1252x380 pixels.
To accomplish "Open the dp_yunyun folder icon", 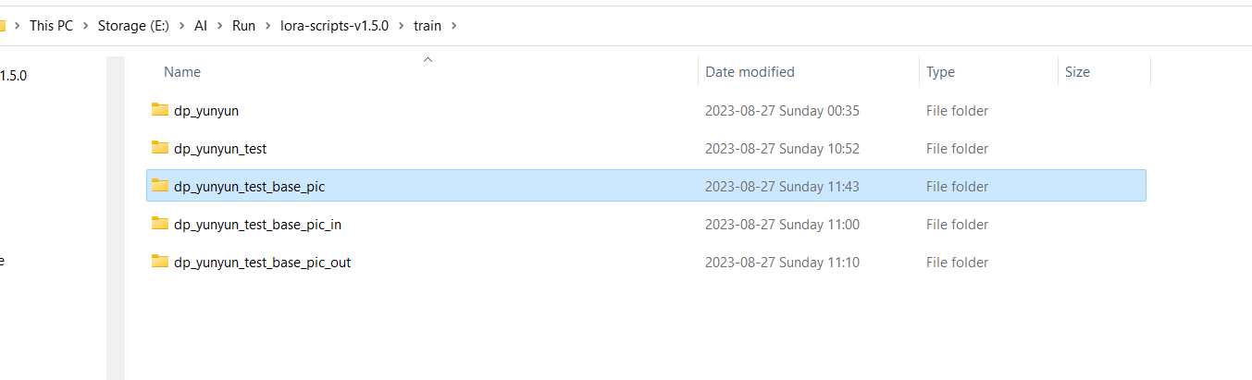I will (160, 110).
